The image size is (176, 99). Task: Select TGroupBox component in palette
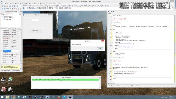(x=57, y=8)
